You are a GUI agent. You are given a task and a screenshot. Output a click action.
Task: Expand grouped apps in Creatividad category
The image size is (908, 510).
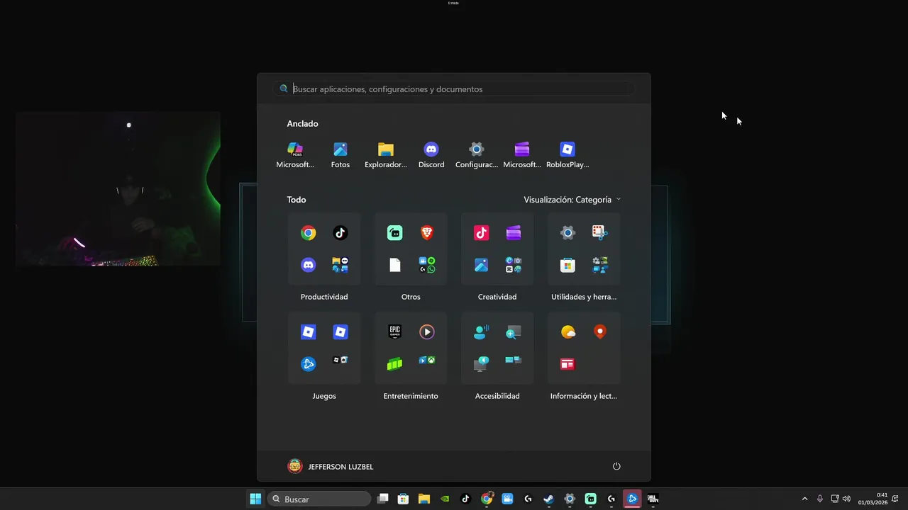point(514,265)
